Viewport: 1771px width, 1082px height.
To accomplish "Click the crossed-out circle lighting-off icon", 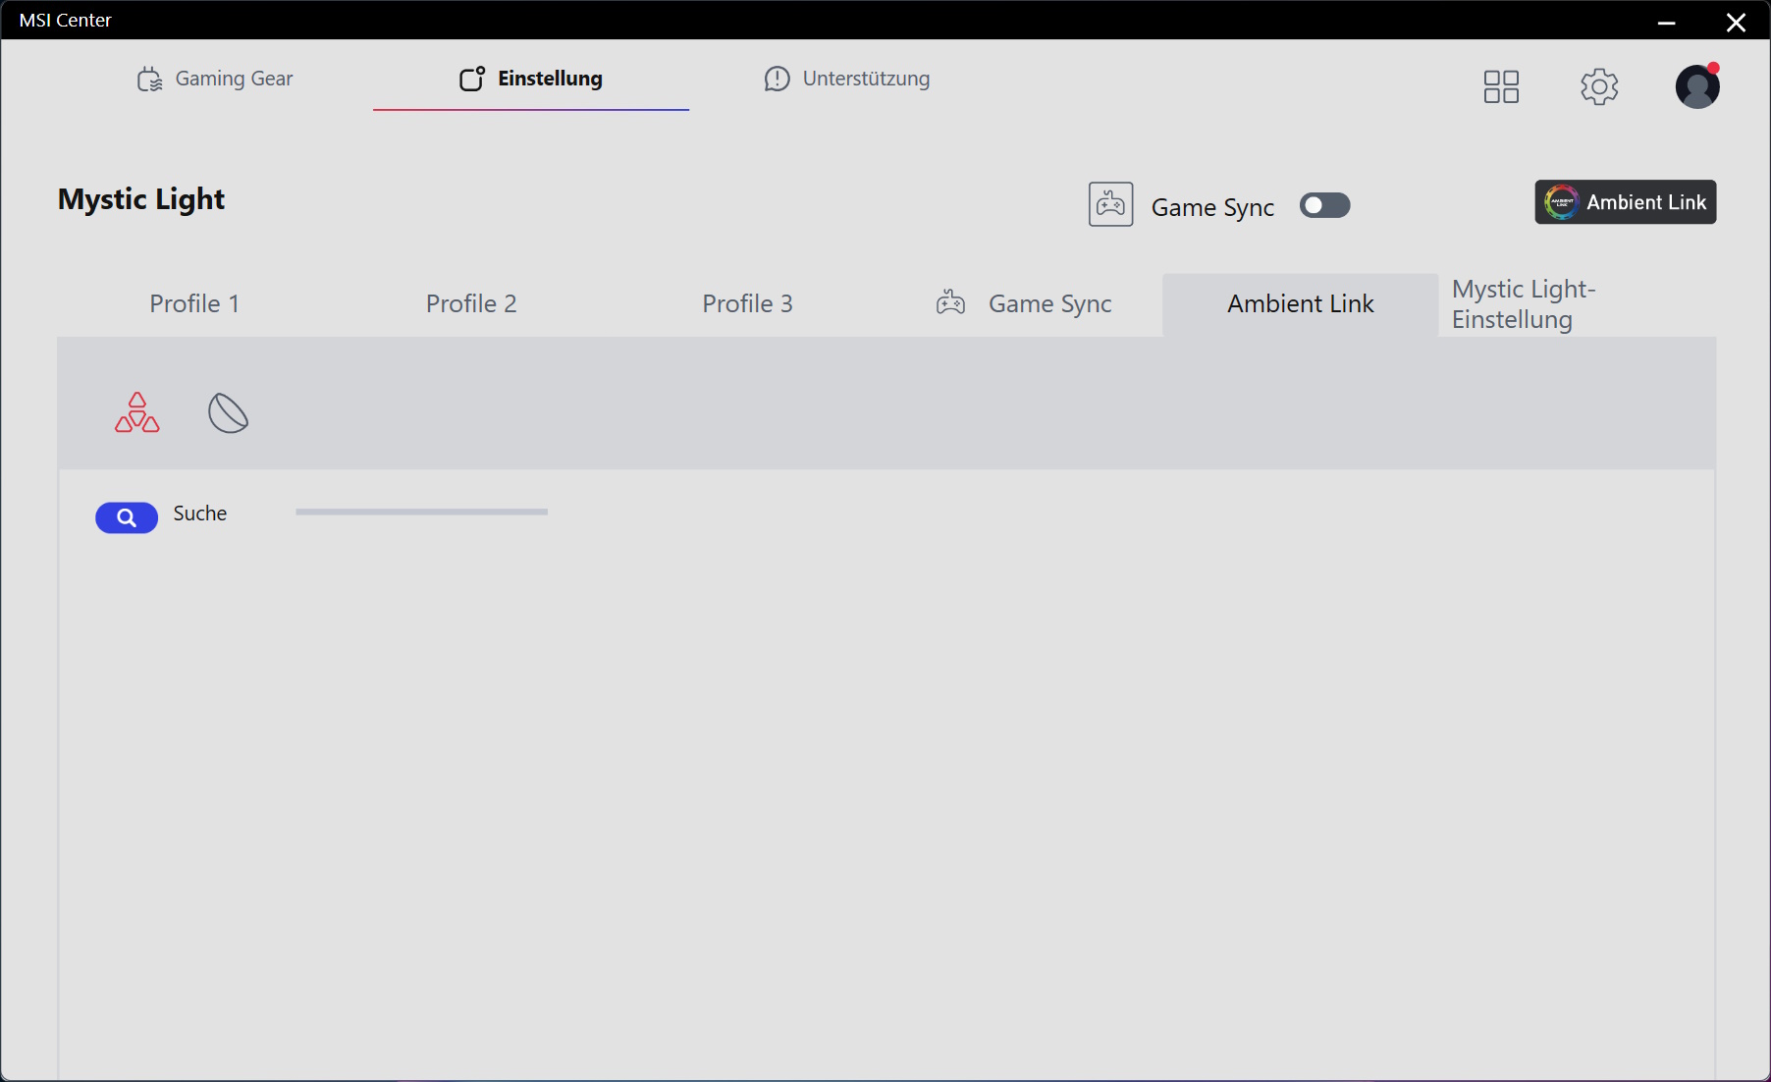I will [229, 413].
